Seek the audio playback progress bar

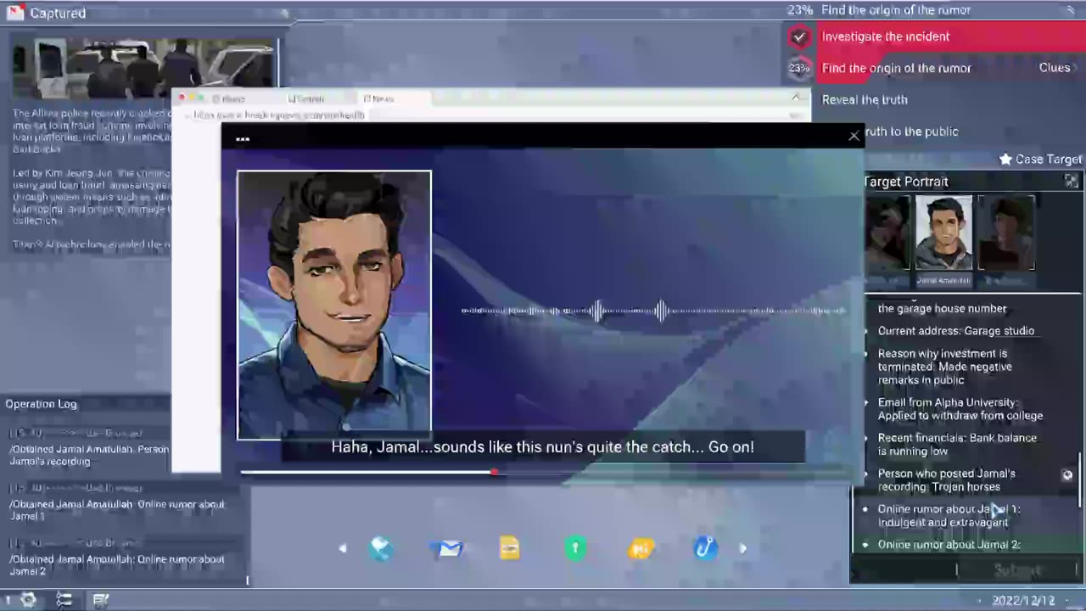tap(543, 472)
